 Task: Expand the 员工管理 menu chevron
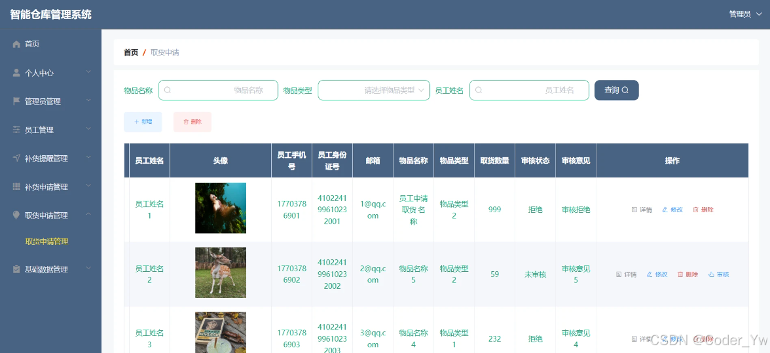pyautogui.click(x=88, y=129)
